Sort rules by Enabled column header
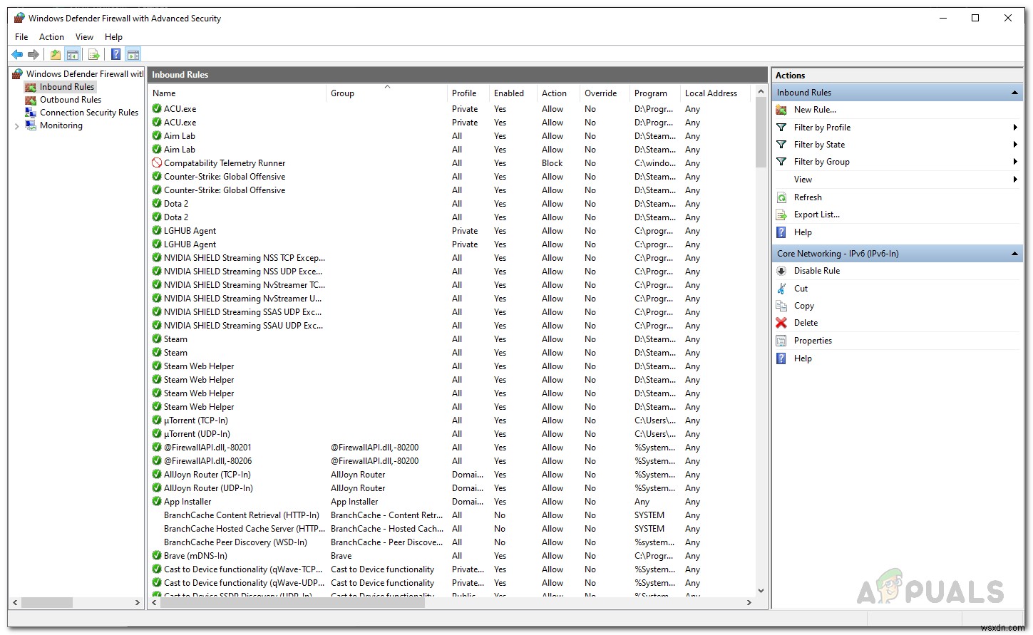 [508, 93]
